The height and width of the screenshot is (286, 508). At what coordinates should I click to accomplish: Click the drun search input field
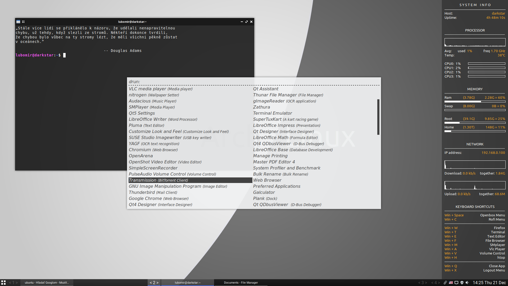[x=254, y=82]
